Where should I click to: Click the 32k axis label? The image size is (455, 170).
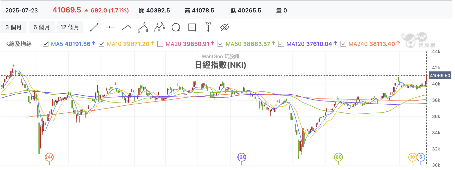436,149
